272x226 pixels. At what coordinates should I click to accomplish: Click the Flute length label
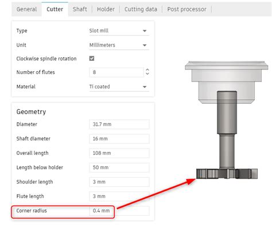[30, 196]
